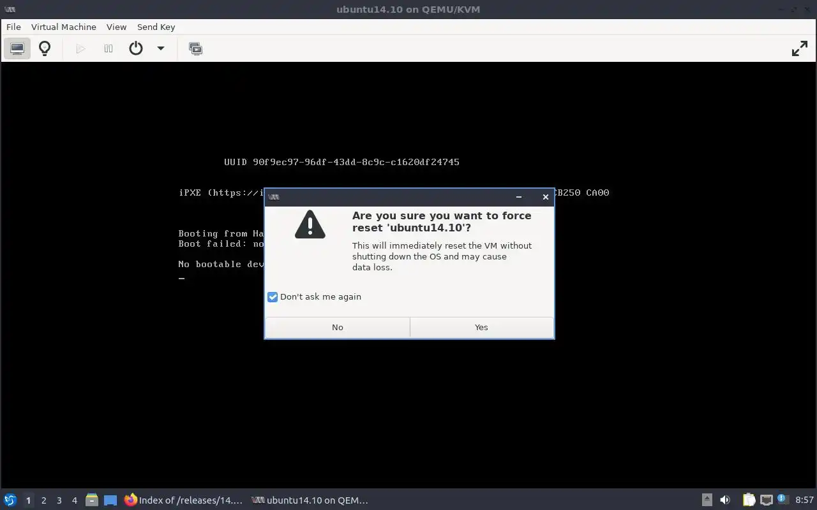The width and height of the screenshot is (817, 510).
Task: Click the force reset warning heading
Action: pyautogui.click(x=442, y=222)
